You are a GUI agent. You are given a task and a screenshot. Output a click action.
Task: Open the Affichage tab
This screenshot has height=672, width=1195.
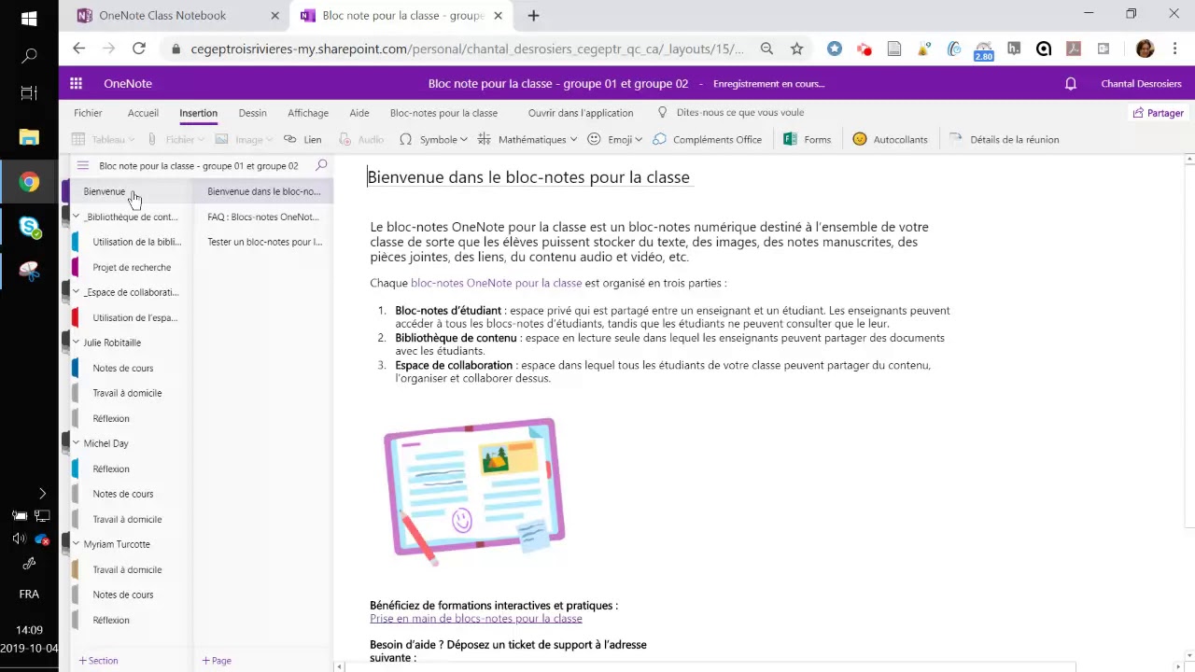[308, 113]
